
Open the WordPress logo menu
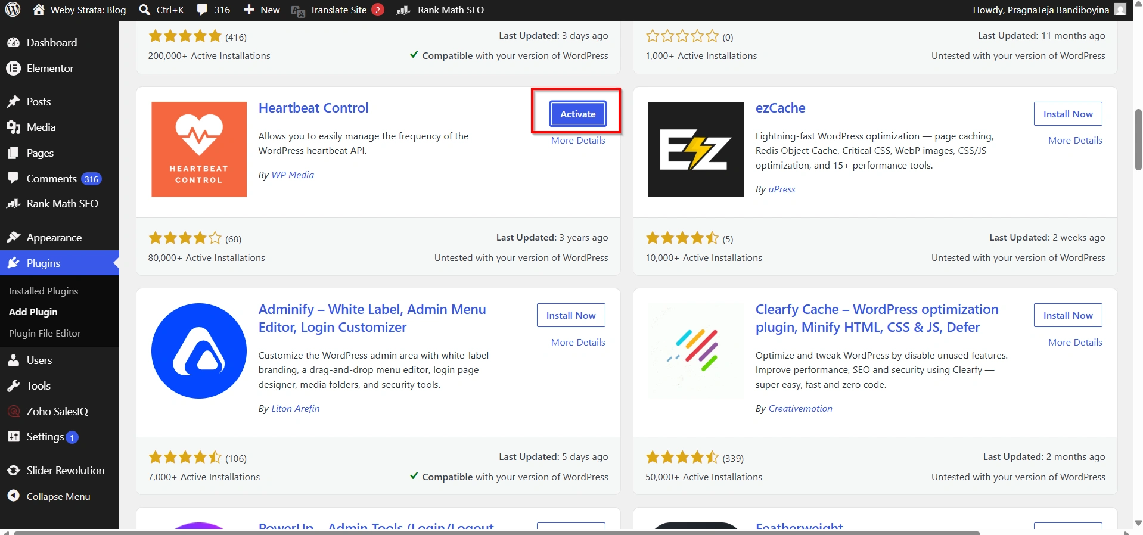(13, 10)
